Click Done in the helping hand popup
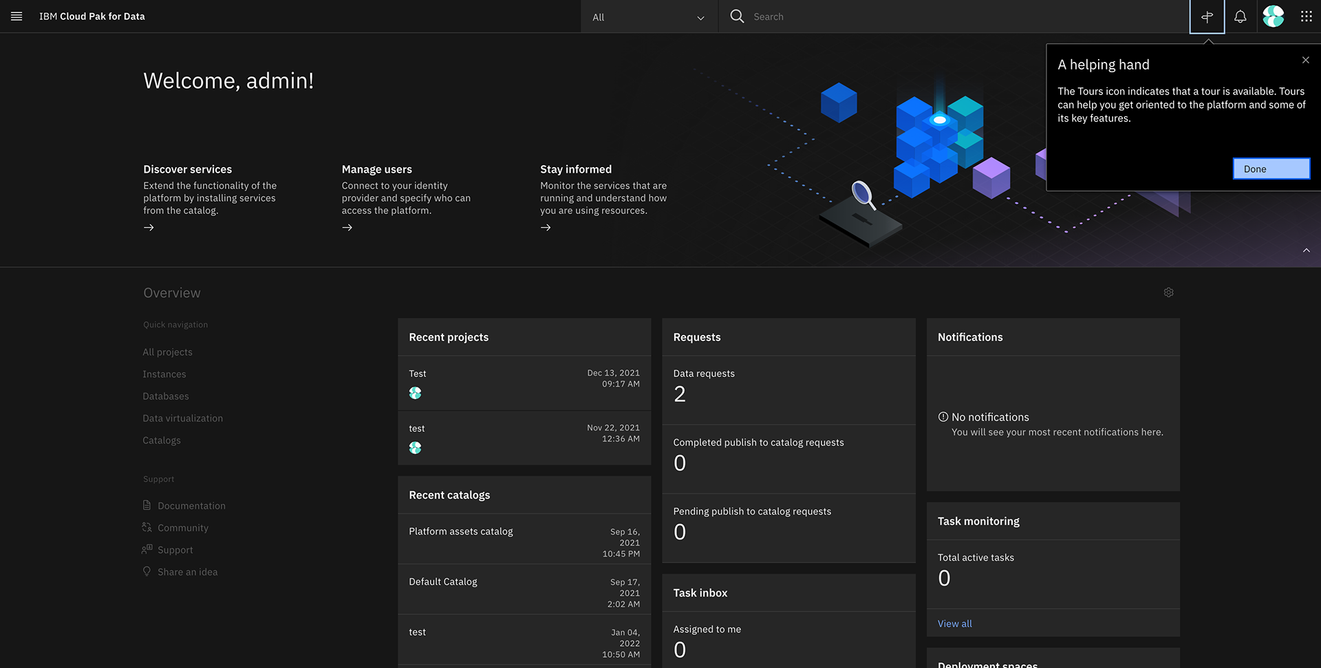Screen dimensions: 1321x668 point(1271,169)
